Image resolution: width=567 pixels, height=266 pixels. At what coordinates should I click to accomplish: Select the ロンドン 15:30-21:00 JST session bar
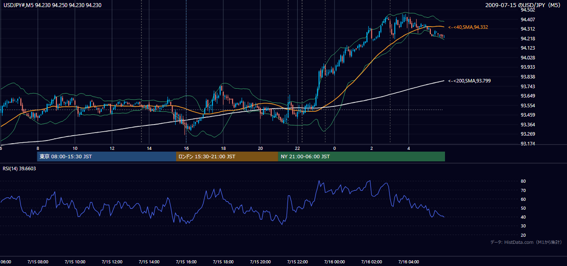[x=227, y=156]
